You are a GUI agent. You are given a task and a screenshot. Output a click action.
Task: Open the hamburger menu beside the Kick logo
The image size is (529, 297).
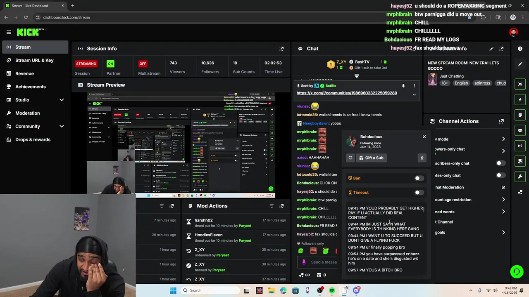click(9, 32)
